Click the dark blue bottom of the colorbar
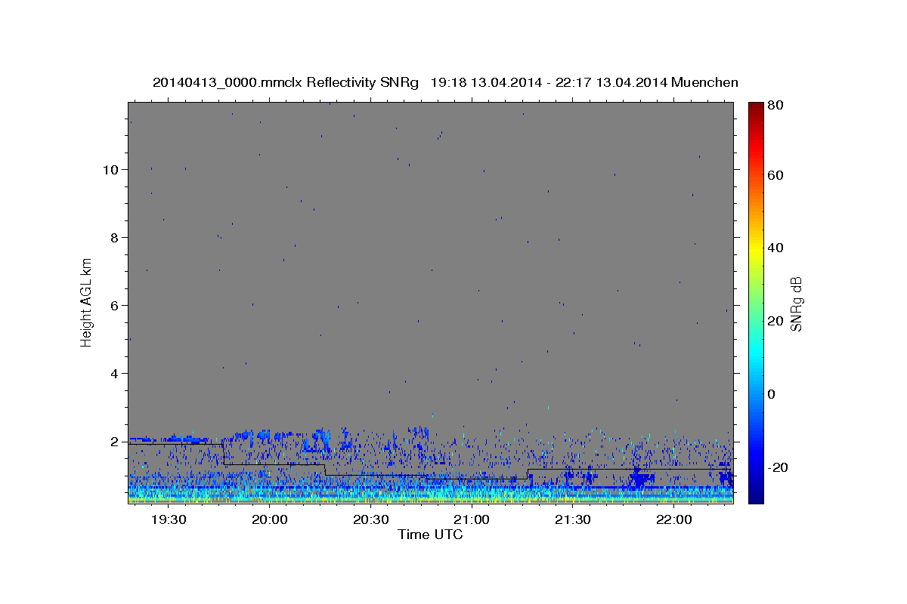 coord(755,497)
